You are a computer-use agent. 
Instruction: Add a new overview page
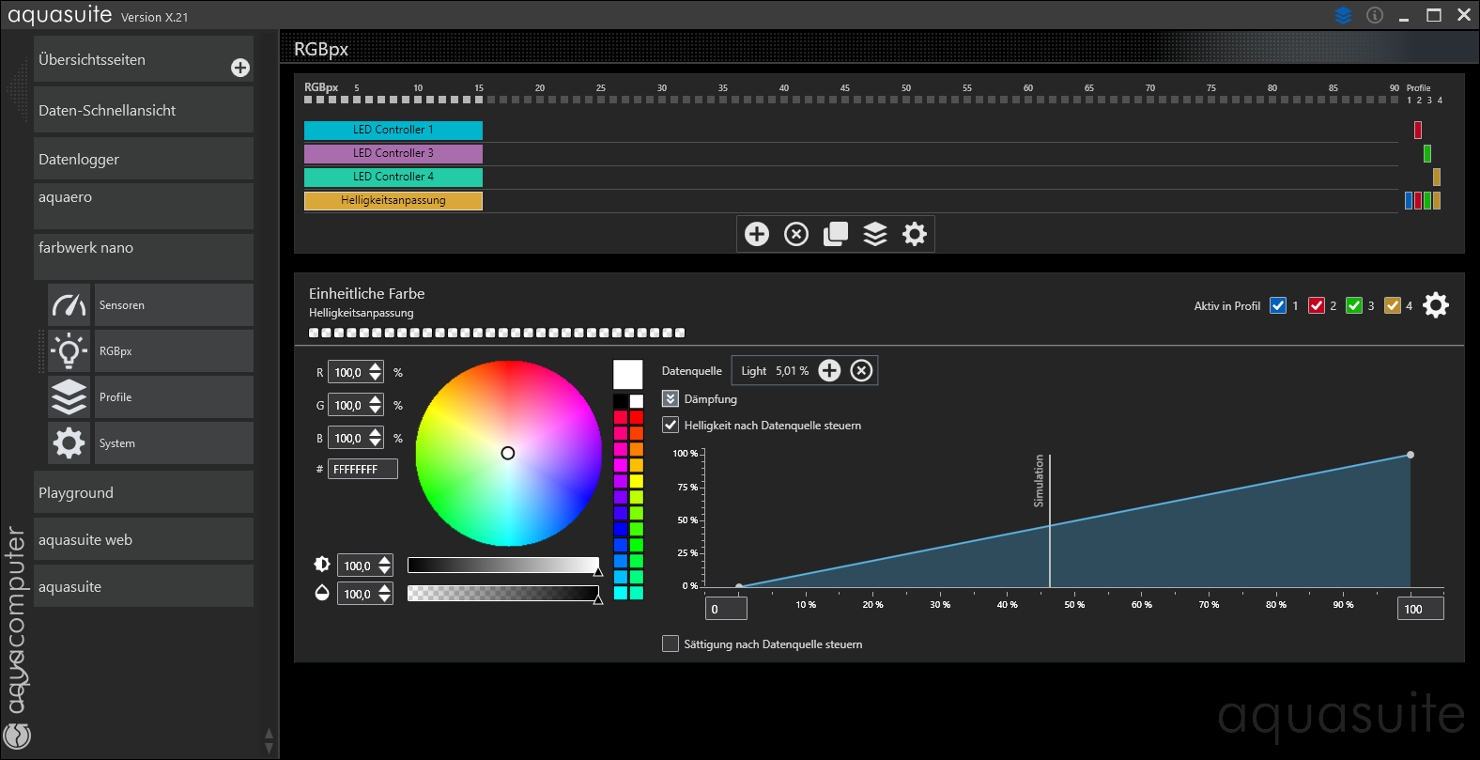(x=240, y=68)
